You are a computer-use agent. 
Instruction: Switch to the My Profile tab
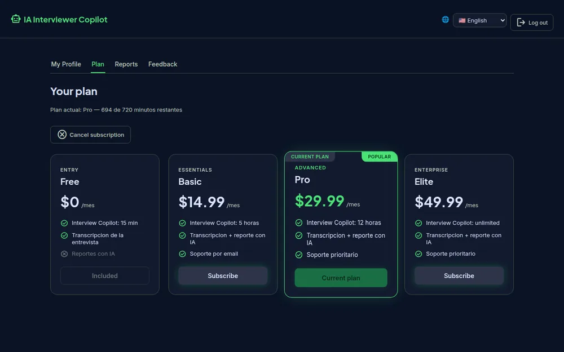pyautogui.click(x=66, y=64)
